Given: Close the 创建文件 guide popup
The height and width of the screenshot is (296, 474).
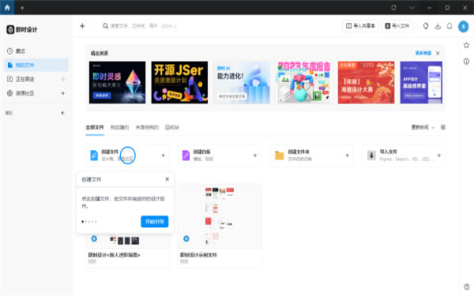Looking at the screenshot, I should (x=167, y=179).
